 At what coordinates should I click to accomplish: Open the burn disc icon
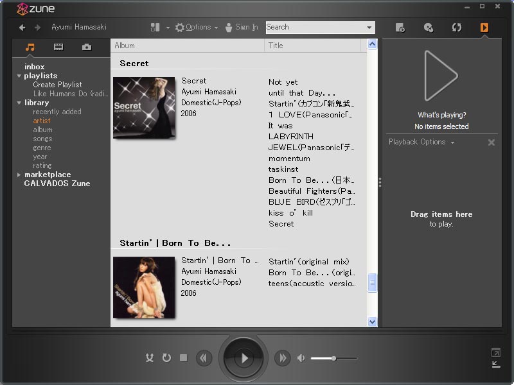pyautogui.click(x=428, y=28)
